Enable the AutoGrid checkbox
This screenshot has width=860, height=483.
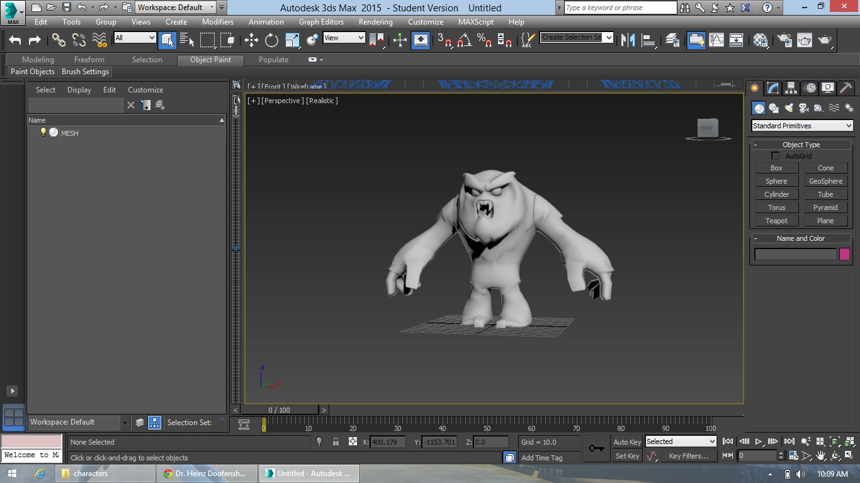(775, 156)
